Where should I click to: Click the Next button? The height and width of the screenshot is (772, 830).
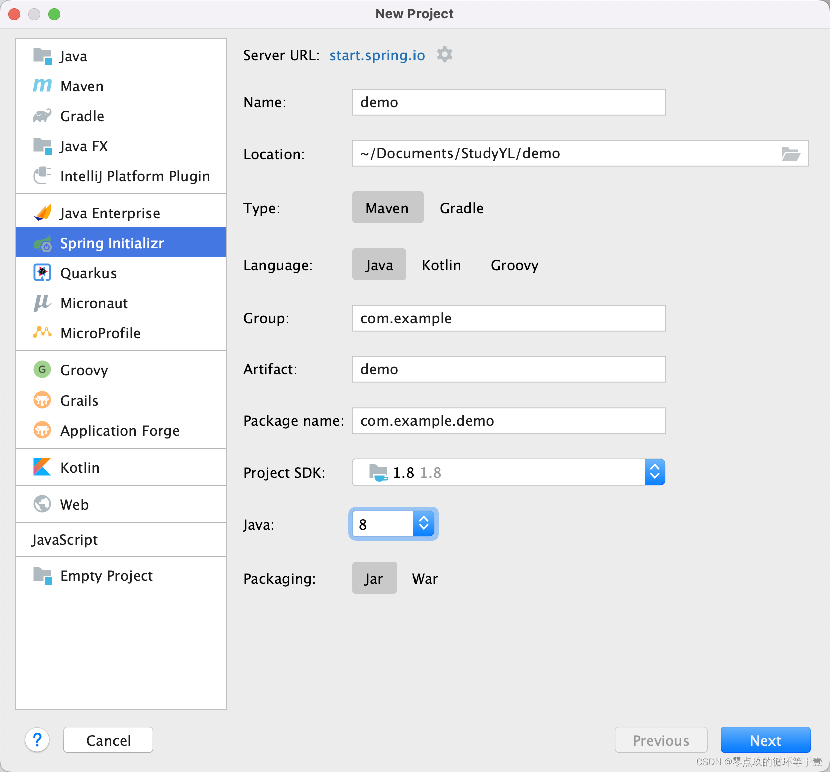click(766, 740)
